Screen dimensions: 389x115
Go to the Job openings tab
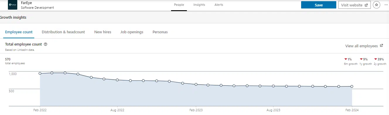[132, 32]
